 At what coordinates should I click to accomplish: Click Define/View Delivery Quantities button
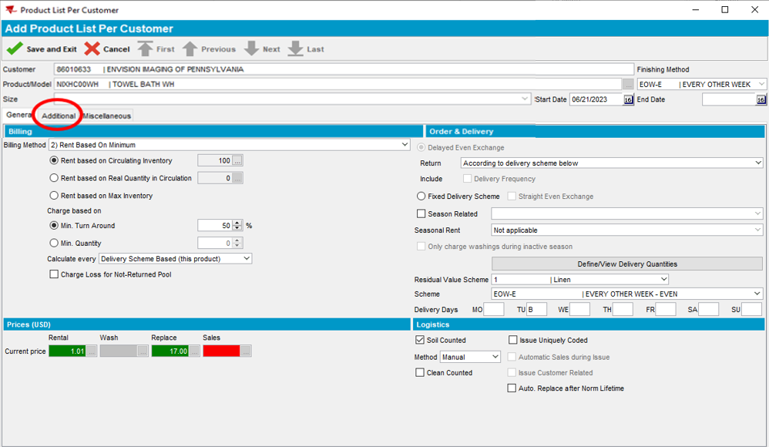pyautogui.click(x=626, y=264)
